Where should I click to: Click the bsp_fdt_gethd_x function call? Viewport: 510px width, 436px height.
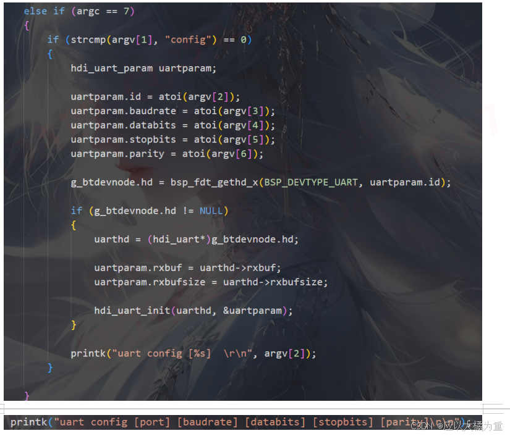(215, 182)
